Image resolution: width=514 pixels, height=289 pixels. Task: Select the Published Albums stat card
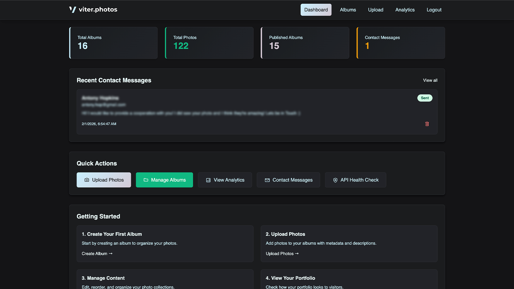[x=305, y=43]
